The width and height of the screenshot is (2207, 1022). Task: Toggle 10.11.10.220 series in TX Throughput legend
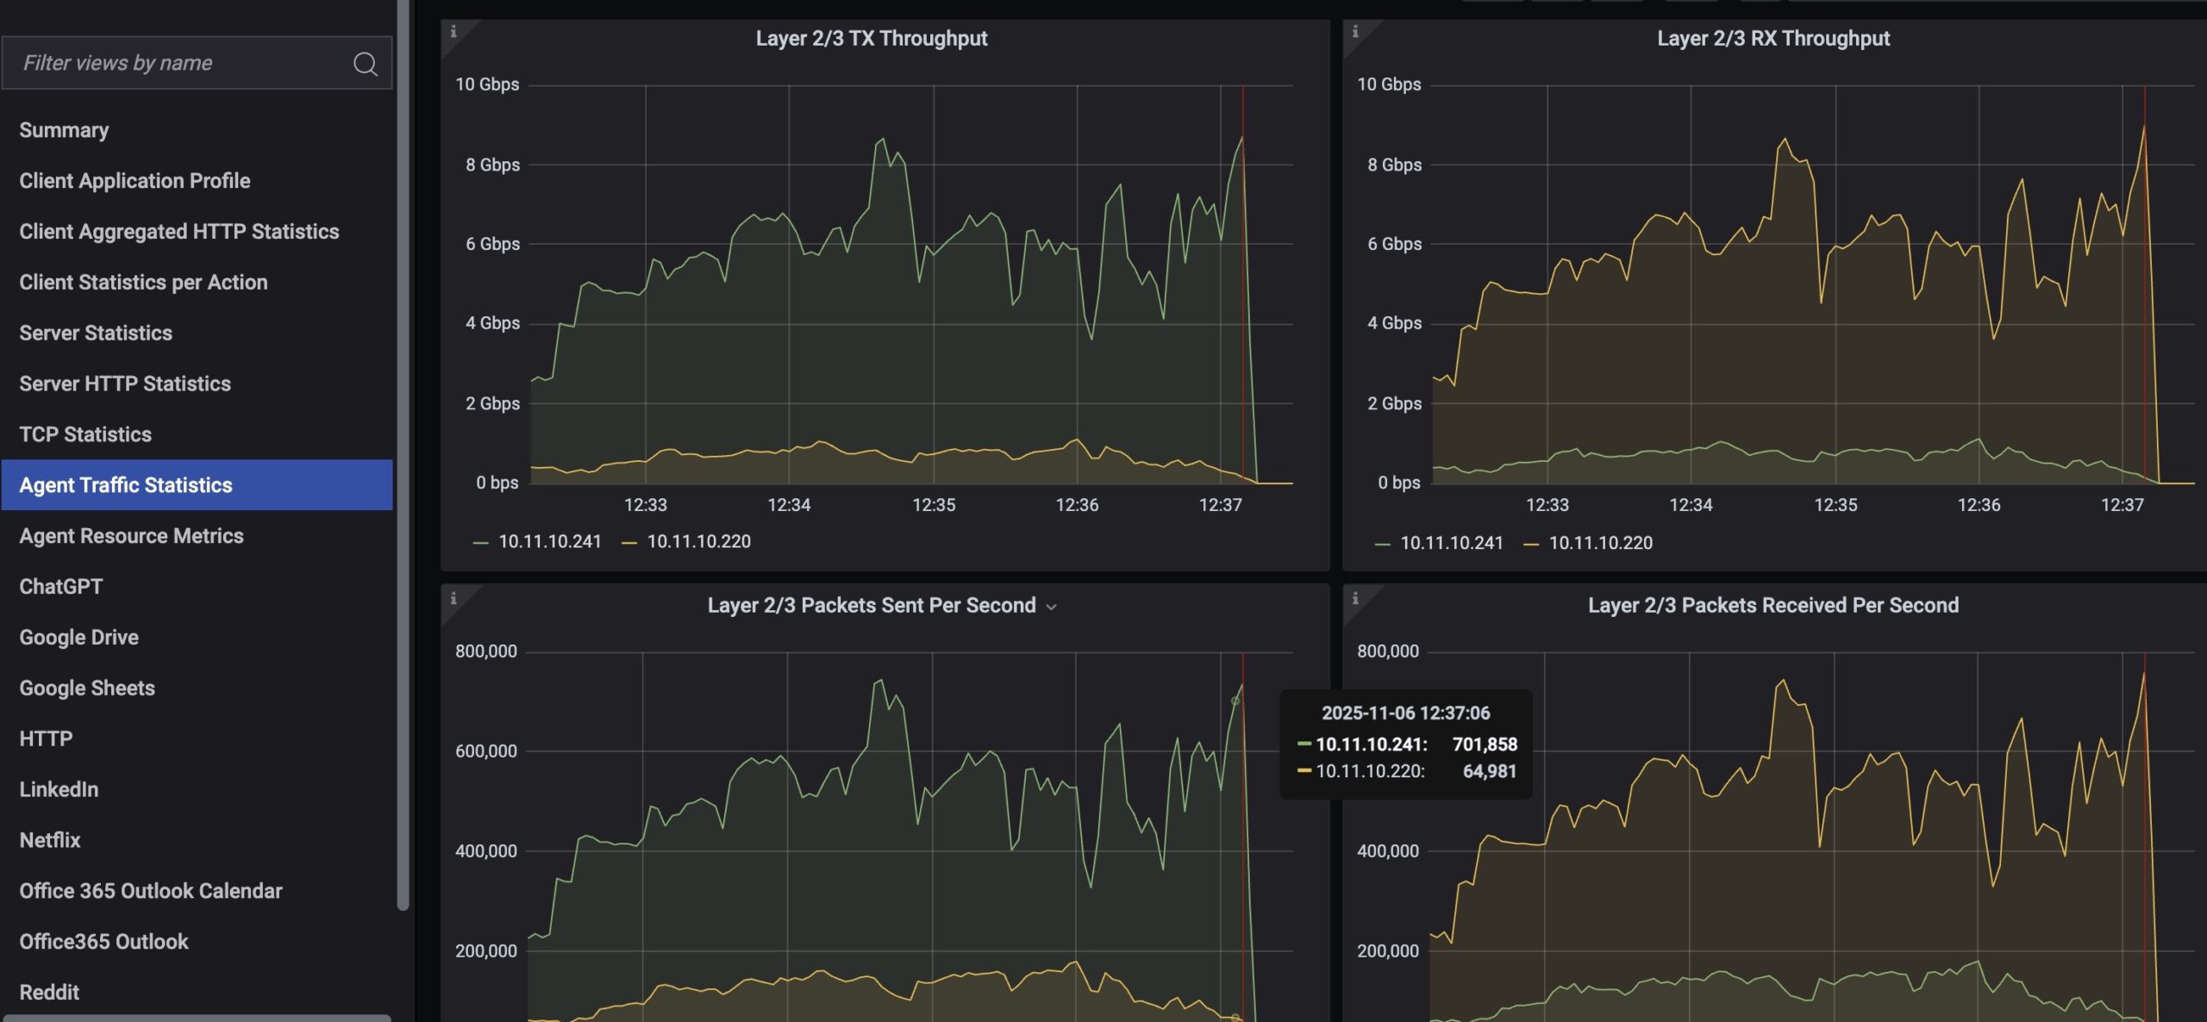coord(697,542)
